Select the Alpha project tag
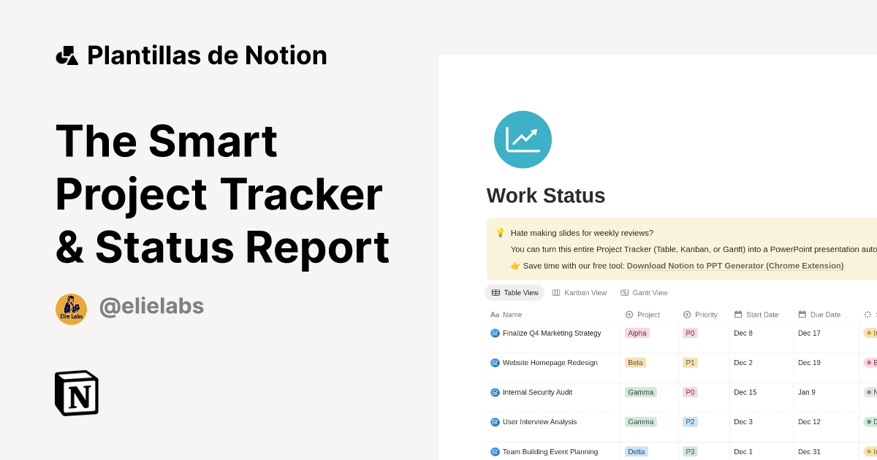The height and width of the screenshot is (460, 877). (637, 333)
